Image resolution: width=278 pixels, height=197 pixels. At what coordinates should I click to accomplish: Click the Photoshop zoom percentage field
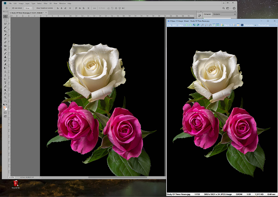click(12, 177)
